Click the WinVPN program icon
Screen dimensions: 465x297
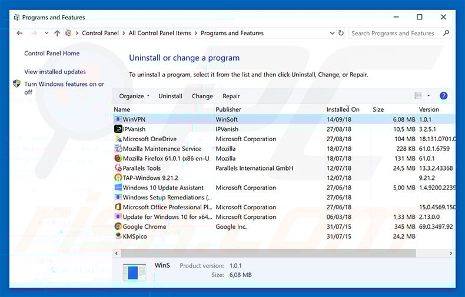pyautogui.click(x=118, y=119)
